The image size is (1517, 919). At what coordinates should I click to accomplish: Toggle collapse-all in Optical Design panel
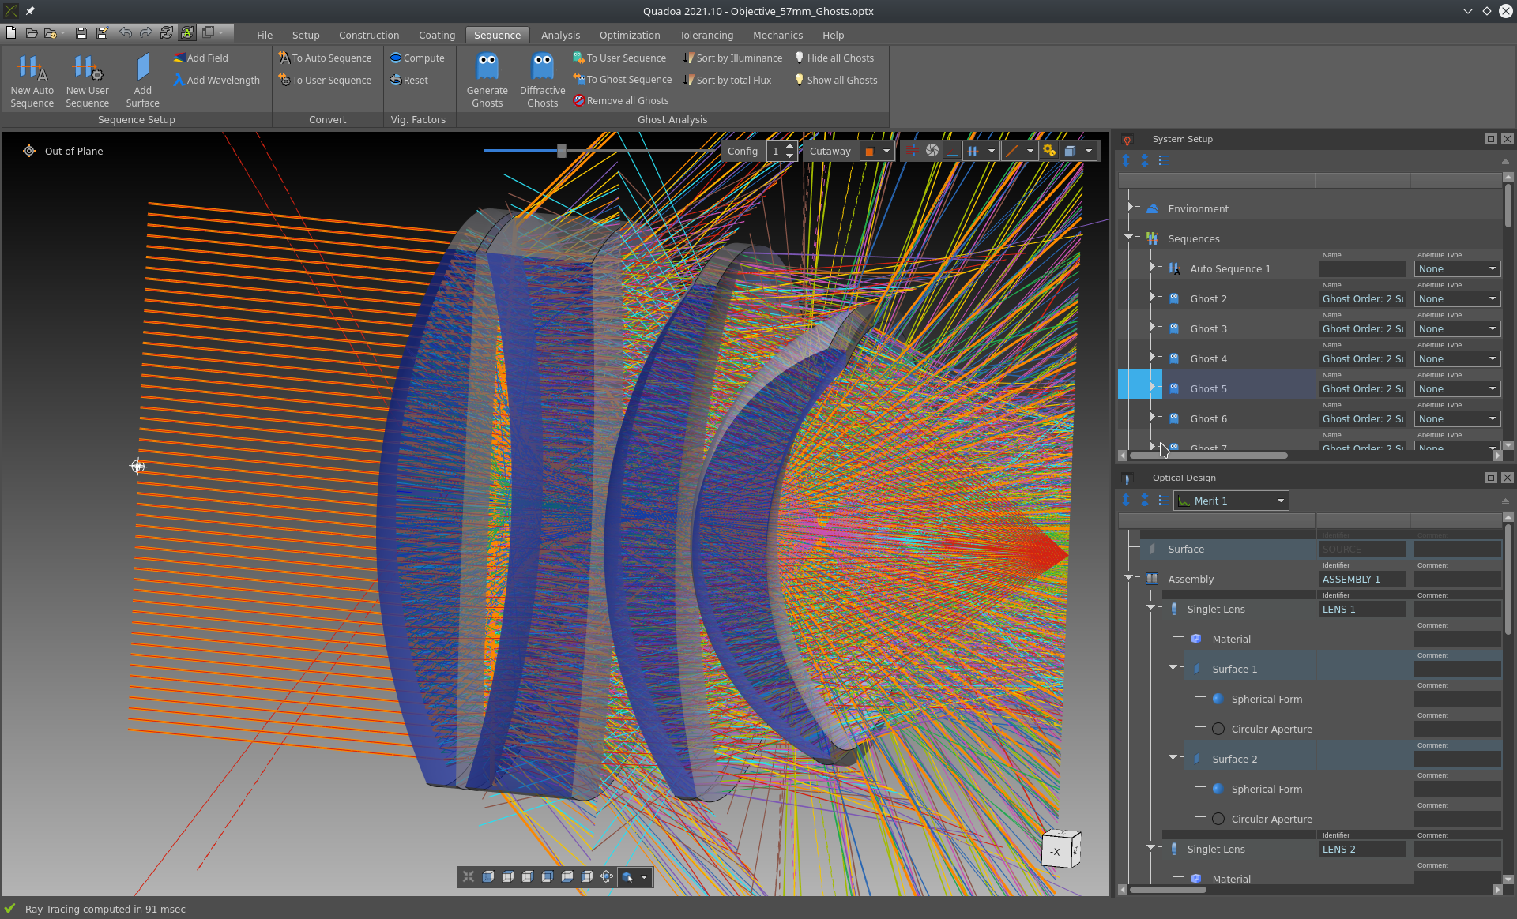pyautogui.click(x=1145, y=500)
